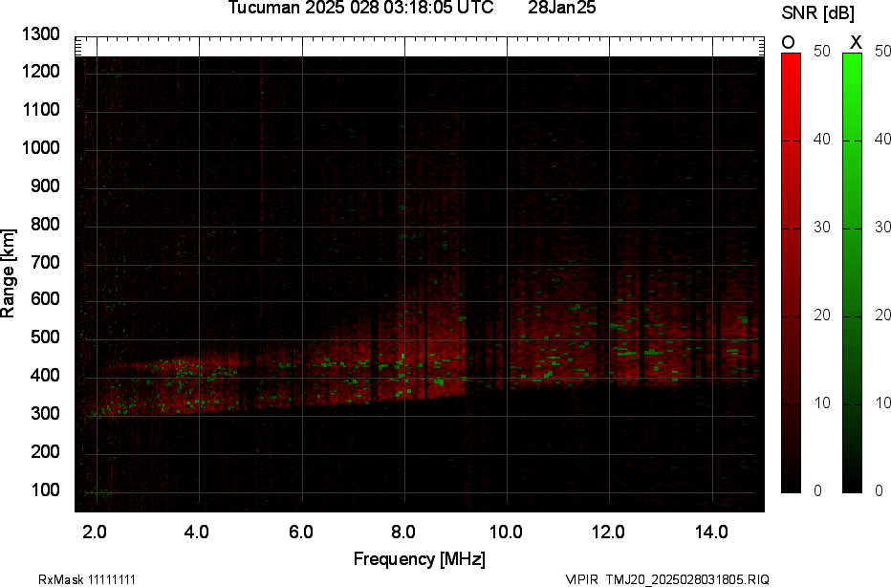Click the 14.0 tick on frequency axis

pyautogui.click(x=711, y=532)
